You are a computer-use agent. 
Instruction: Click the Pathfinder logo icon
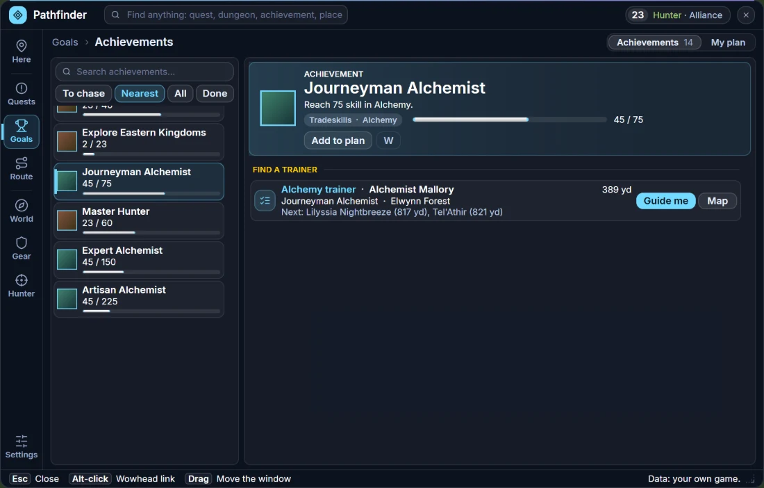pyautogui.click(x=18, y=15)
